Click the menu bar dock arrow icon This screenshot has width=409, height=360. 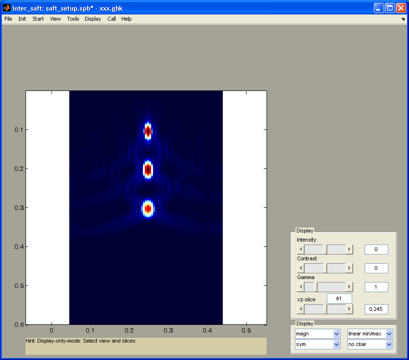pyautogui.click(x=403, y=19)
